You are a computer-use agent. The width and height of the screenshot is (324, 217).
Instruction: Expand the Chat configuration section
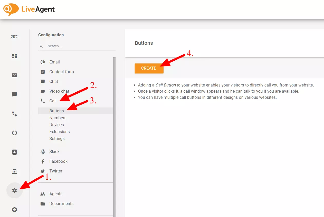[x=53, y=81]
